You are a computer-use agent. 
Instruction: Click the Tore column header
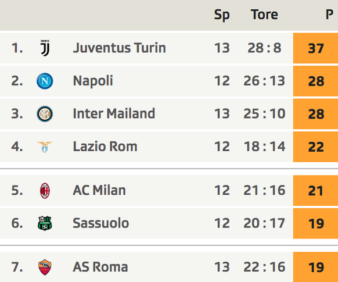tap(264, 15)
